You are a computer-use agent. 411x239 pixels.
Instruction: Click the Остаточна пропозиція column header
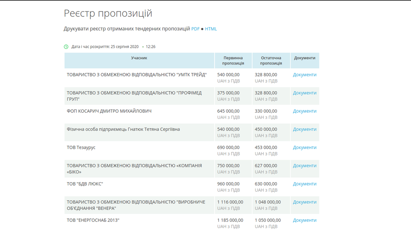coord(271,60)
